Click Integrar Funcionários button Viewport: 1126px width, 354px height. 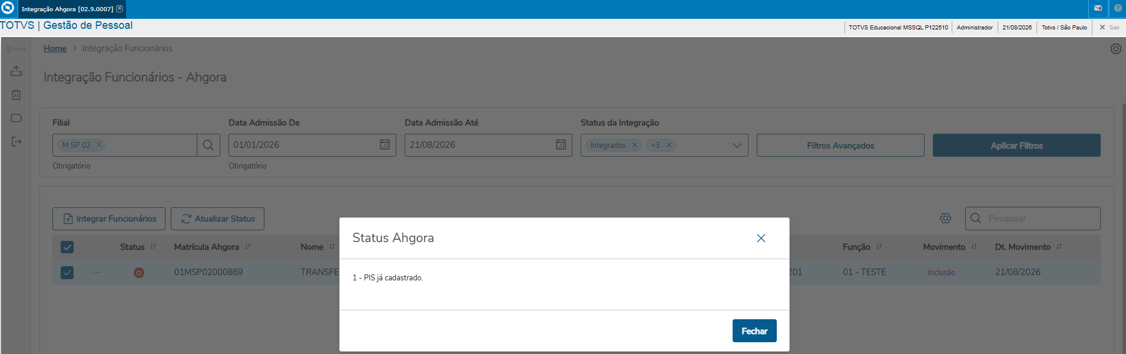coord(109,219)
